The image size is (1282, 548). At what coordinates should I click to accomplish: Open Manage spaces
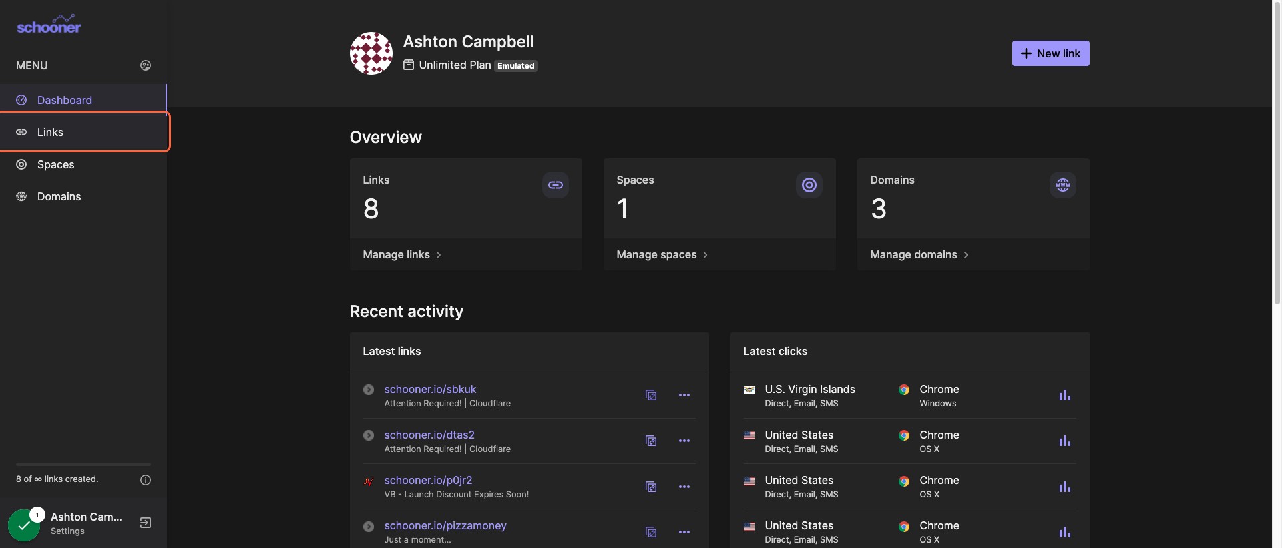(x=662, y=255)
